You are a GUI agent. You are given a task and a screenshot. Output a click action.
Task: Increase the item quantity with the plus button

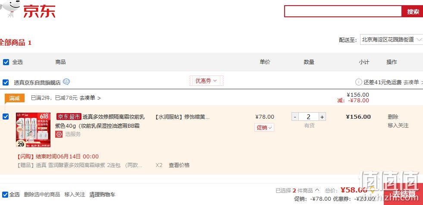coord(322,117)
